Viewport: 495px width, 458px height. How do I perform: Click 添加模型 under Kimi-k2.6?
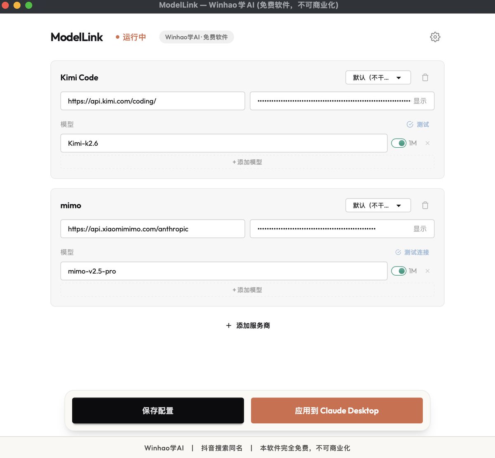point(247,162)
